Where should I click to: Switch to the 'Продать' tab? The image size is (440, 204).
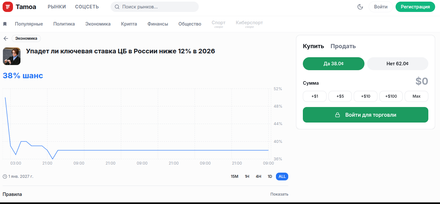(343, 46)
